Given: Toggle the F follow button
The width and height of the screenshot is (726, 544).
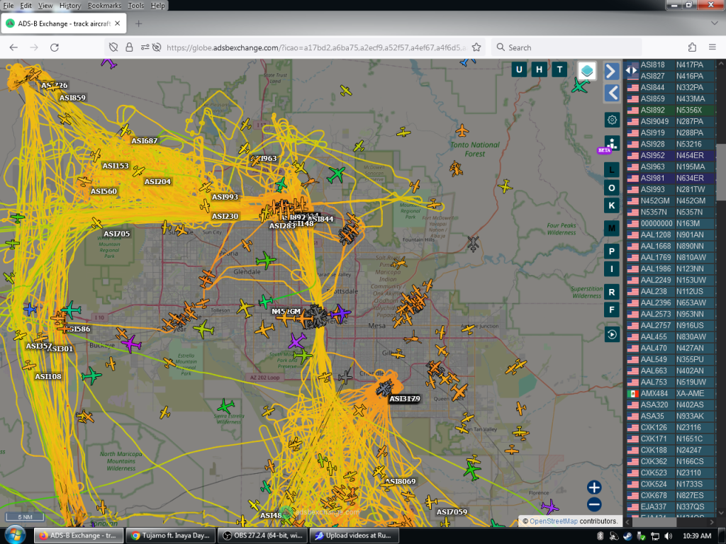Looking at the screenshot, I should click(612, 310).
